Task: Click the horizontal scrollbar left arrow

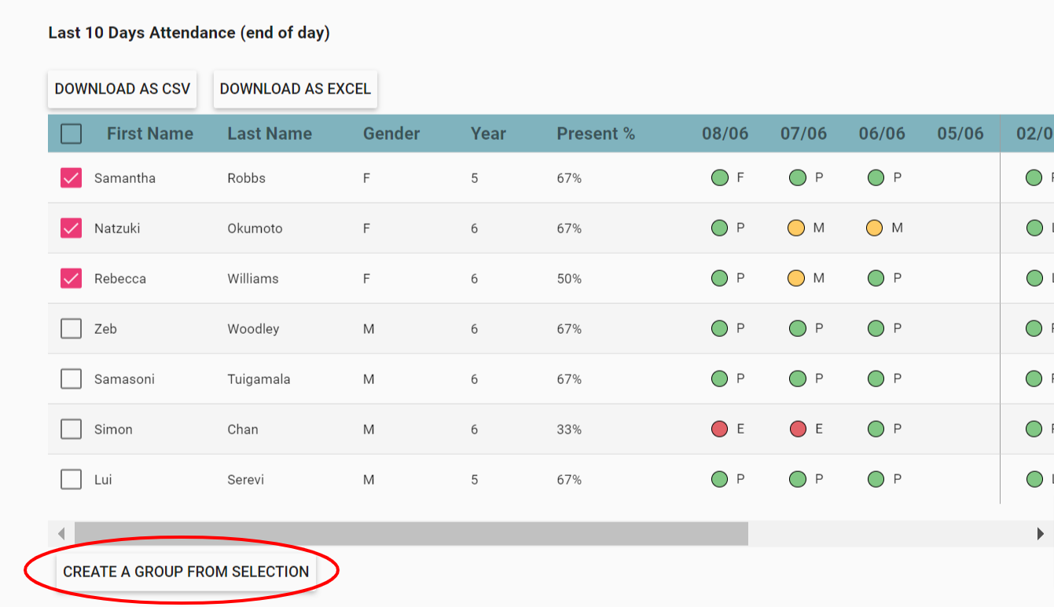Action: click(x=61, y=534)
